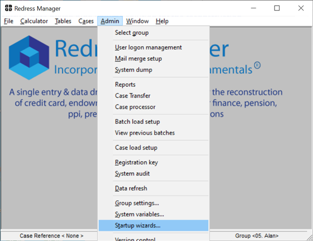Open the Cases menu
Screen dimensions: 313x241
tap(86, 21)
